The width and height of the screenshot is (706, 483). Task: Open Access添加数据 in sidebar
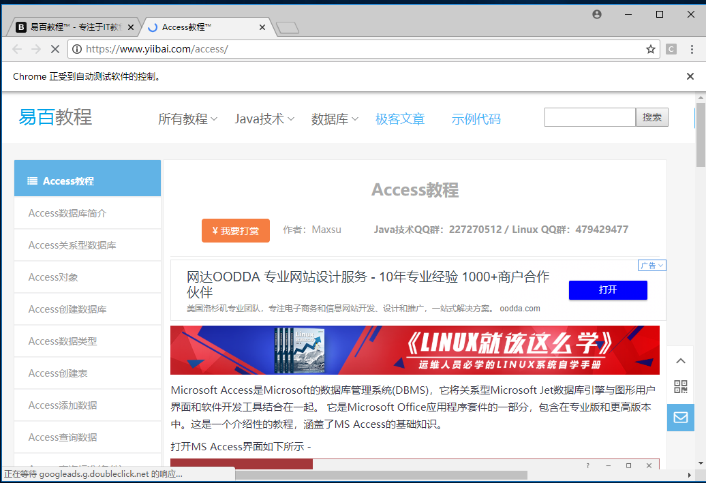(x=87, y=405)
